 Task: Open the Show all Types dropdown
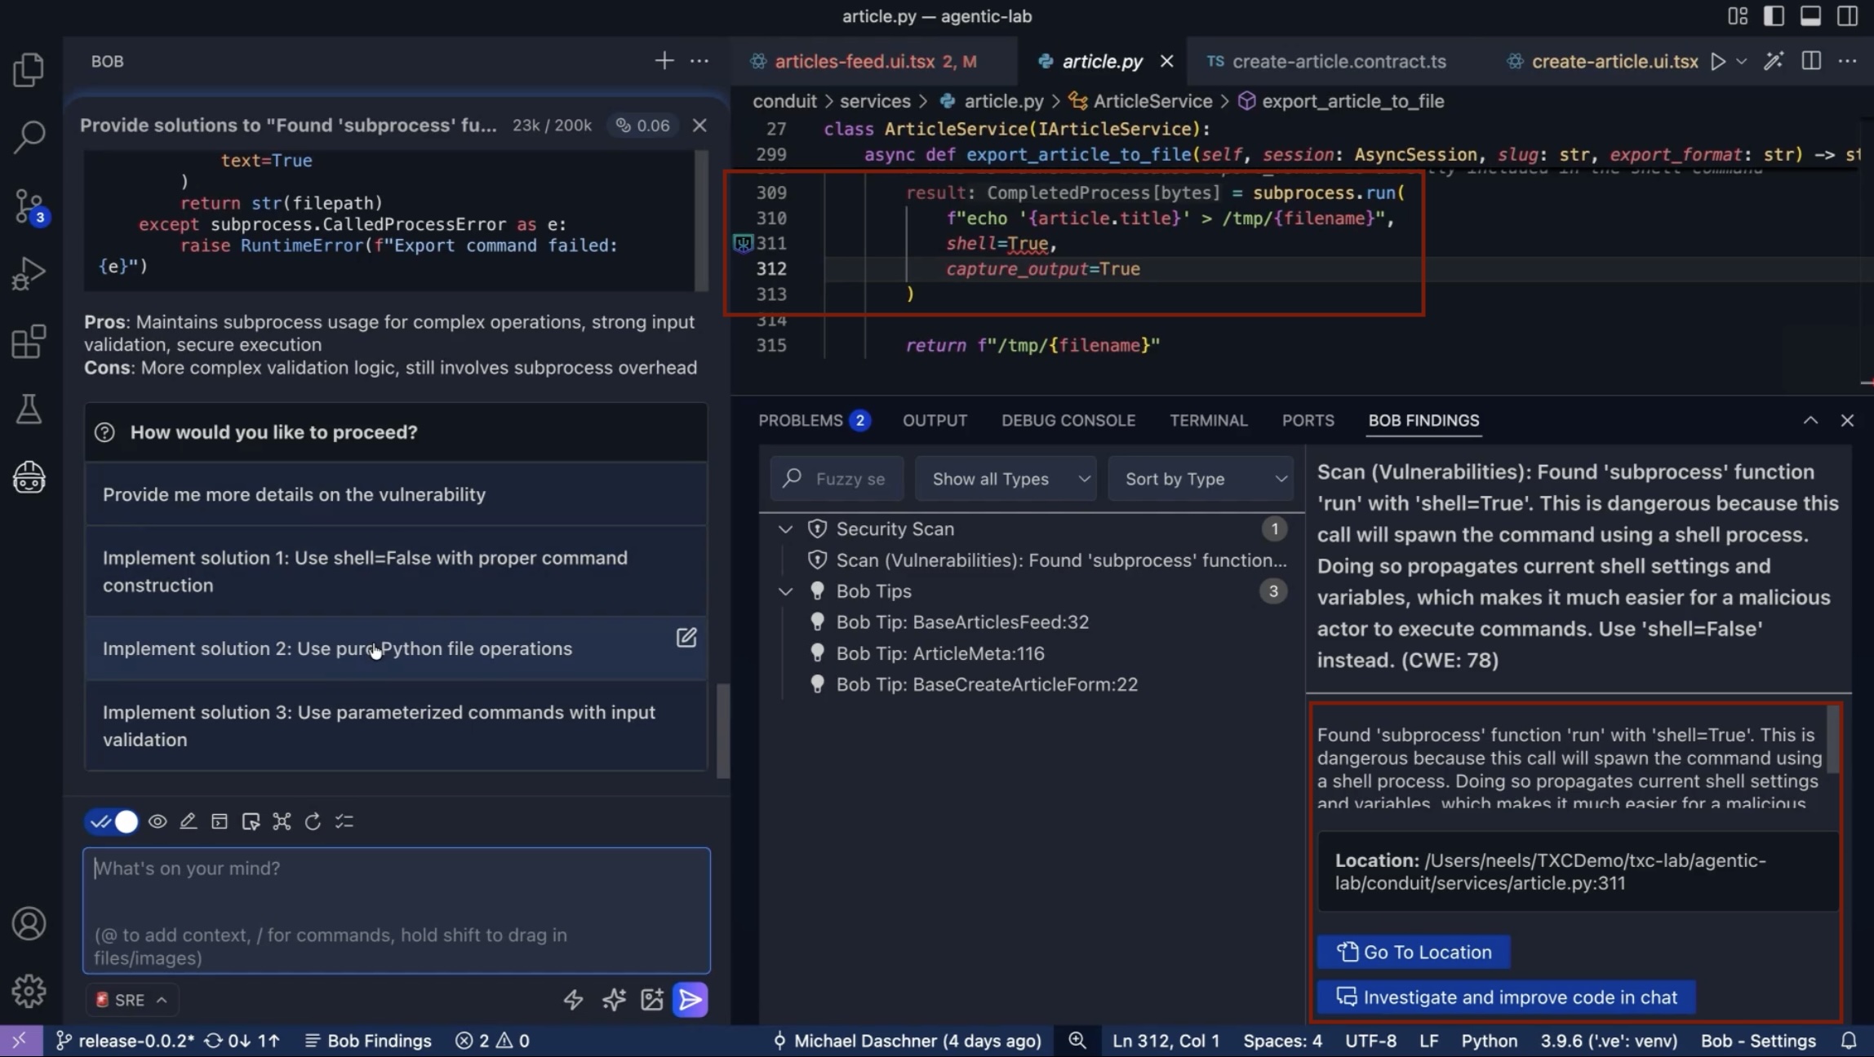pyautogui.click(x=1007, y=479)
